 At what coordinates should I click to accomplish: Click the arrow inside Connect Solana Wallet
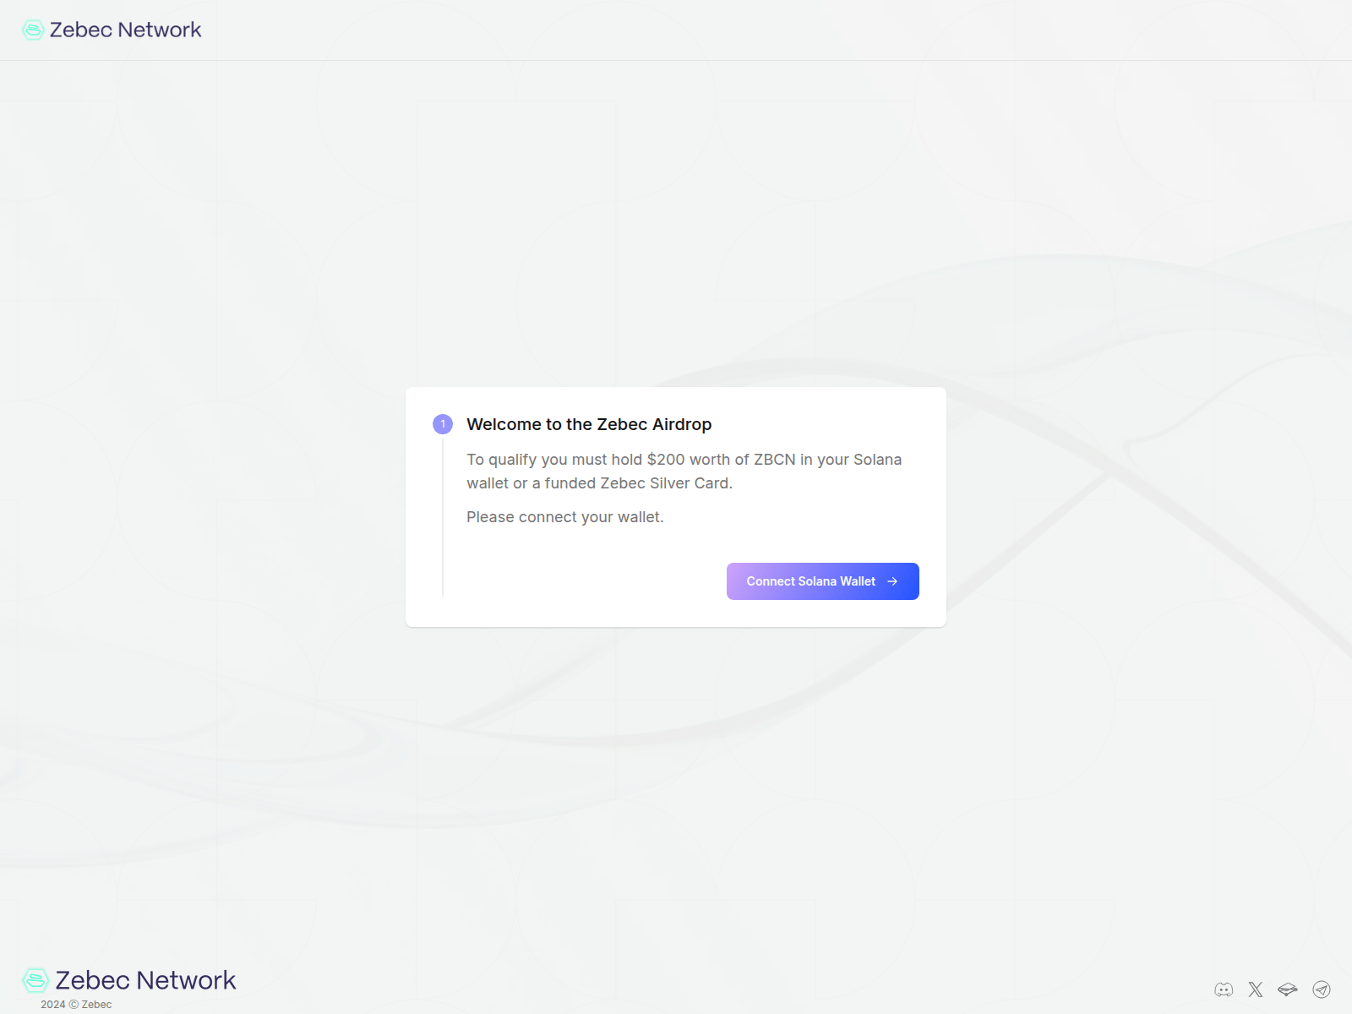click(892, 581)
